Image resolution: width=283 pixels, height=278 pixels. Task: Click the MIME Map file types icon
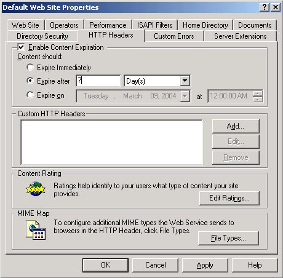pyautogui.click(x=36, y=230)
